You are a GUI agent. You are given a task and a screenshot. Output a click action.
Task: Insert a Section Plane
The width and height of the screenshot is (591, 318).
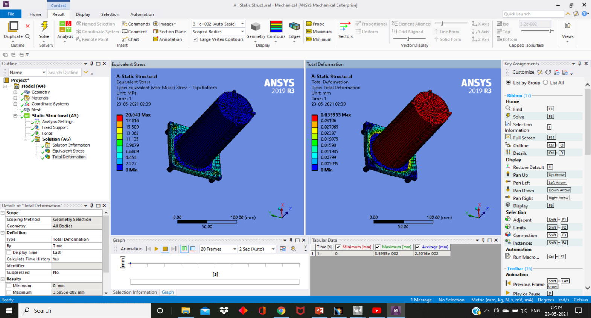(x=169, y=32)
